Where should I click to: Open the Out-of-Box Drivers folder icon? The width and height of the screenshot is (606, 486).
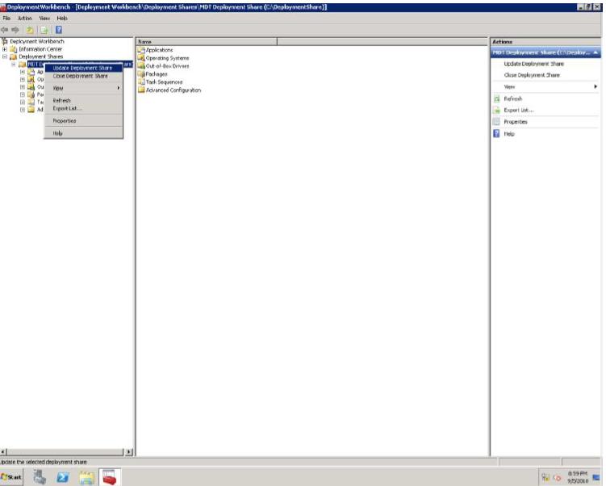141,66
